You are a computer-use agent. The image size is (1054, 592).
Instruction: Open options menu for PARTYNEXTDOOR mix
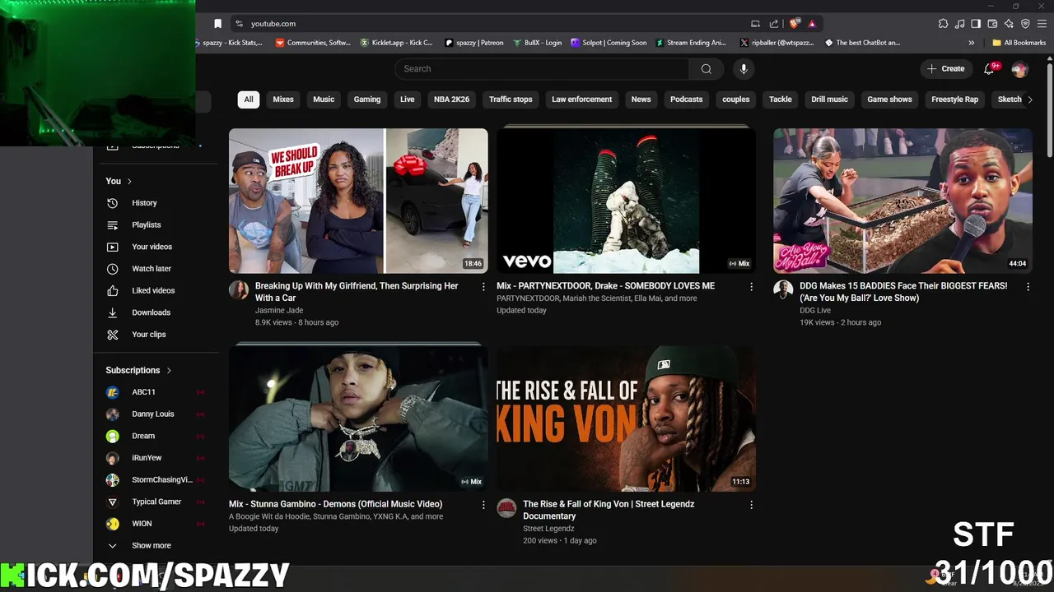[x=751, y=286]
